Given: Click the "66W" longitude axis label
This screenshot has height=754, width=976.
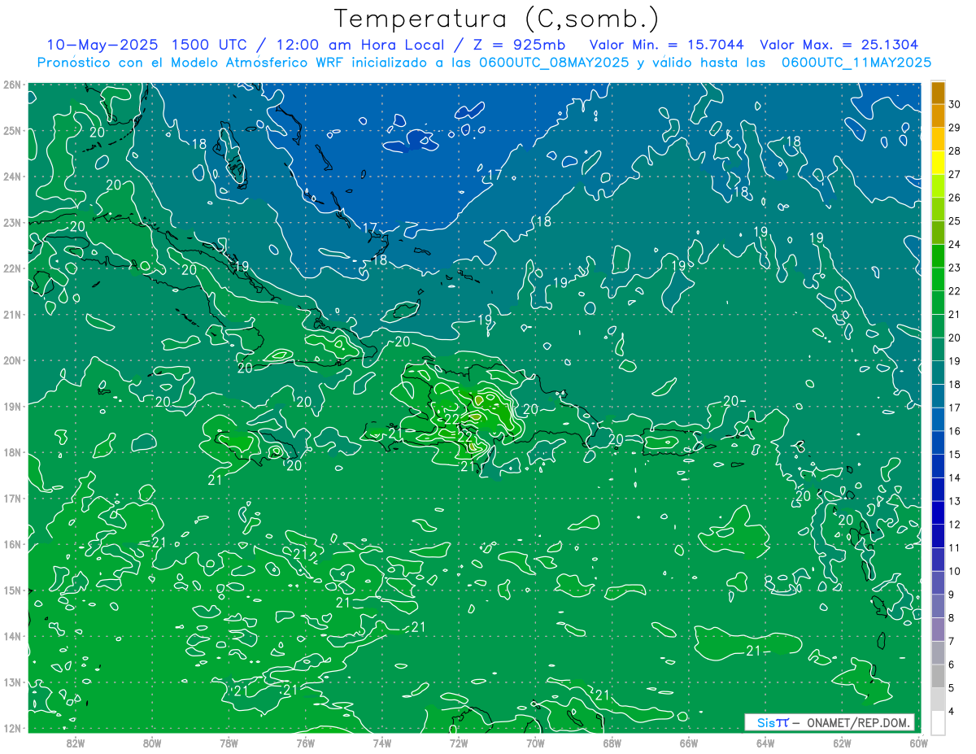Looking at the screenshot, I should [x=688, y=743].
